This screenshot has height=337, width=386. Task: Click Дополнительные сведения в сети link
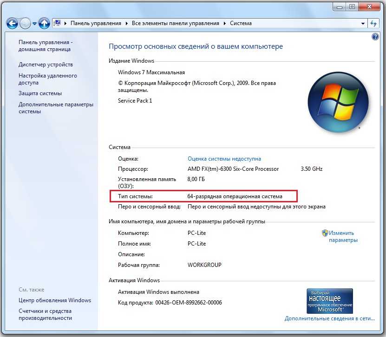pos(329,319)
